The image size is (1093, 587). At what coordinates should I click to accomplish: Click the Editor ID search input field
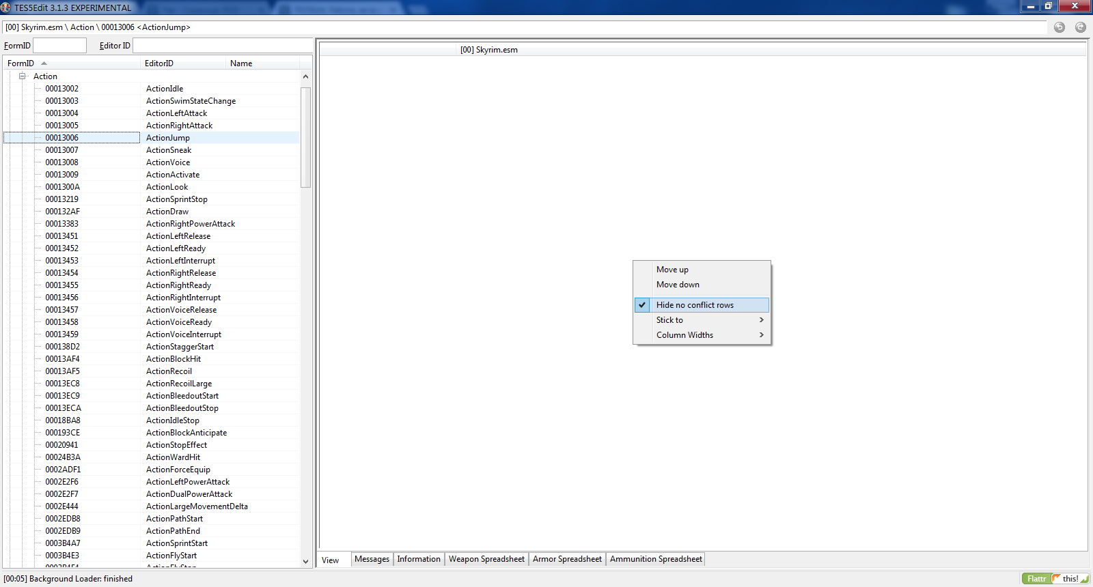tap(223, 45)
